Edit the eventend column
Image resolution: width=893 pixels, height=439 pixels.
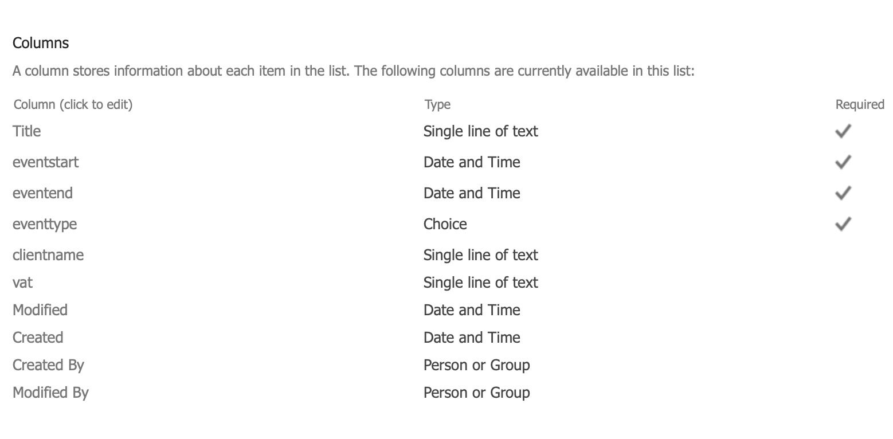point(42,193)
